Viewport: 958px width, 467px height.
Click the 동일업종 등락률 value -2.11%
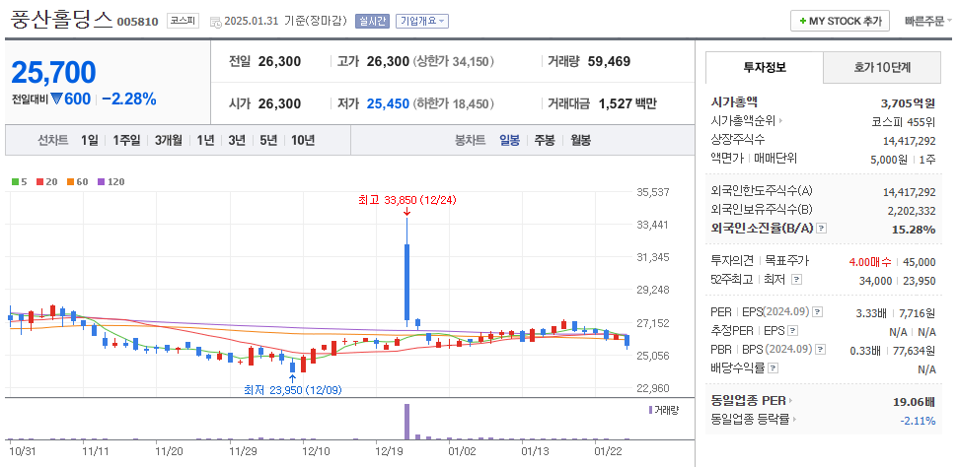tap(918, 420)
